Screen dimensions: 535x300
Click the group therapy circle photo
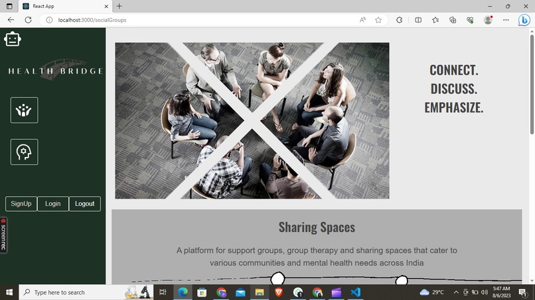252,121
